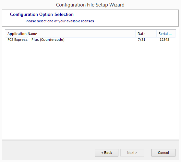Image resolution: width=181 pixels, height=162 pixels.
Task: Click the right edge of the Serial column header
Action: tap(175, 34)
